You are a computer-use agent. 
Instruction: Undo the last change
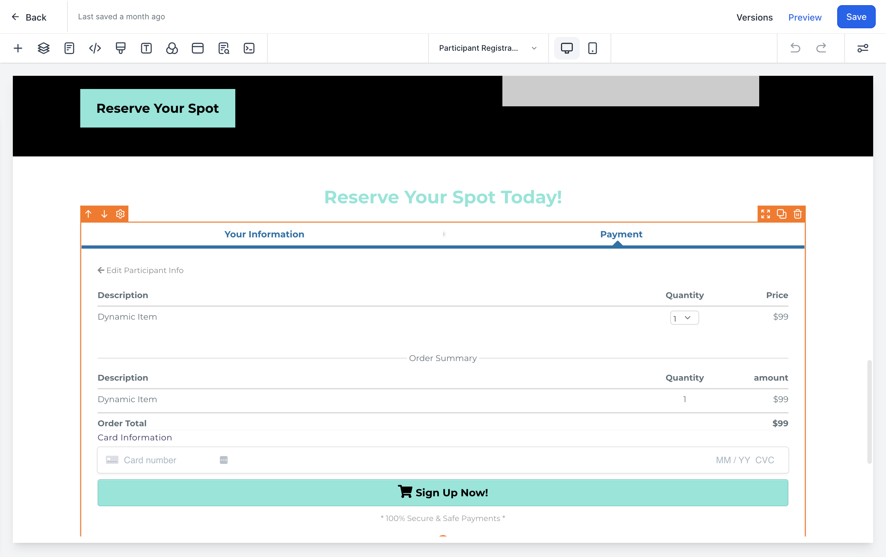pos(795,48)
